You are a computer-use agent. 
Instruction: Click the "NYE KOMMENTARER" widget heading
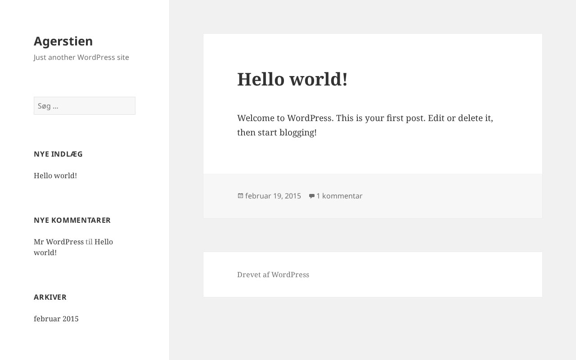72,220
